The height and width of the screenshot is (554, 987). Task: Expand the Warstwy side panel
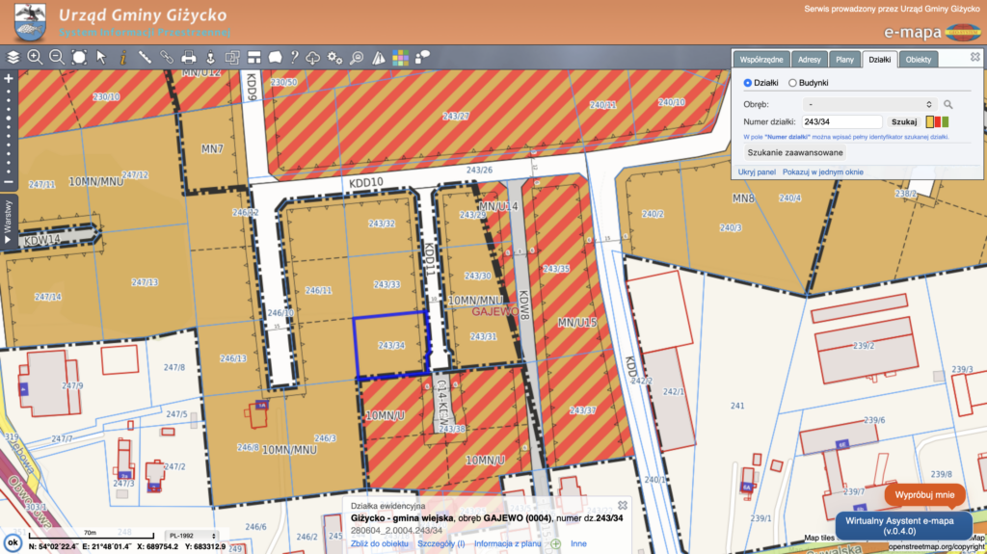8,223
